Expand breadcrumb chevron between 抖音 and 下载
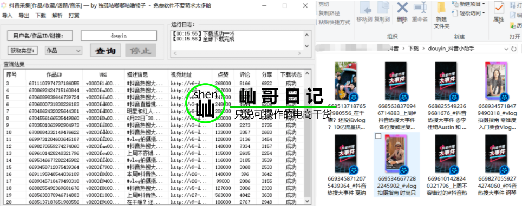 pyautogui.click(x=403, y=49)
